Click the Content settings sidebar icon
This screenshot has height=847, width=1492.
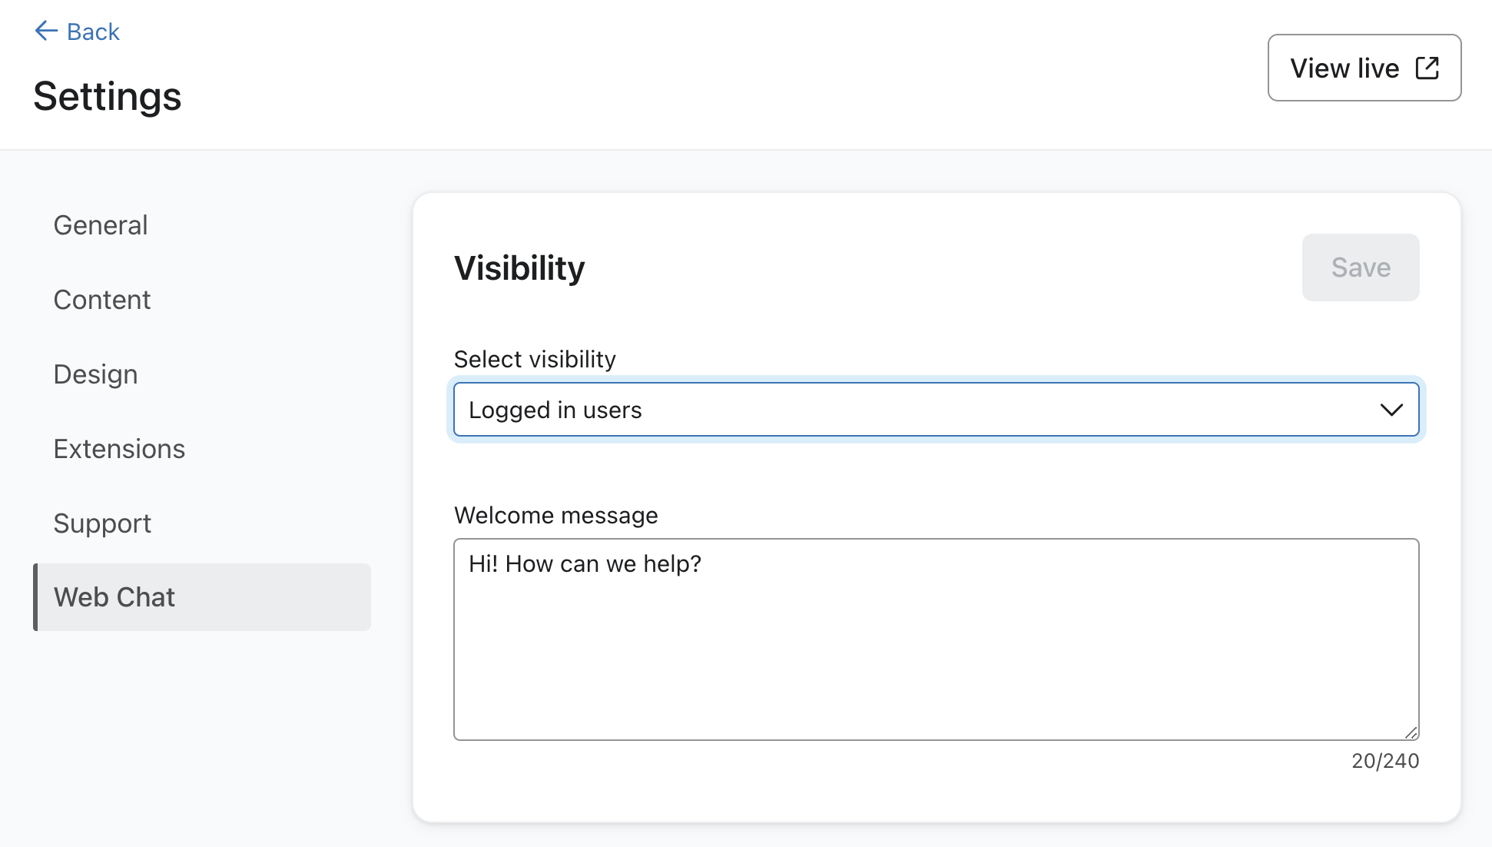[102, 298]
